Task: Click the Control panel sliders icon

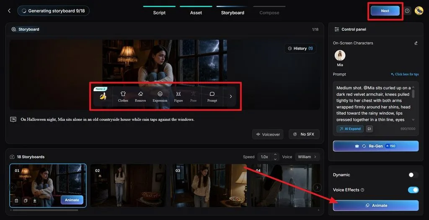Action: click(x=336, y=29)
